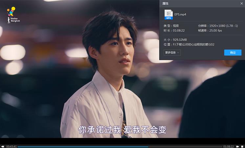This screenshot has height=148, width=245.
Task: Click the 类型 视频 type field
Action: click(172, 26)
